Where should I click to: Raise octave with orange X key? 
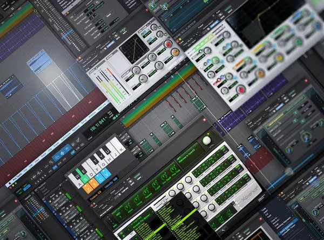94,183
